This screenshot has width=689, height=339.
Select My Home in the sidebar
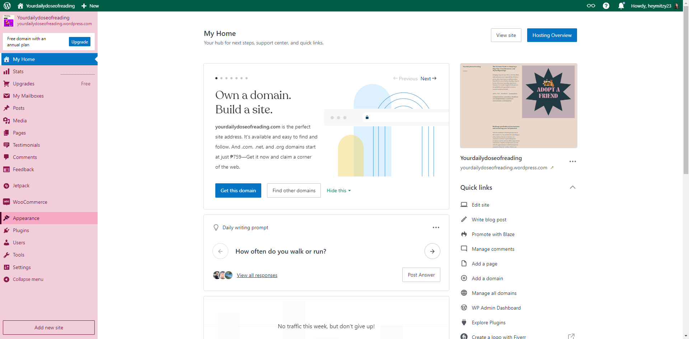coord(49,59)
